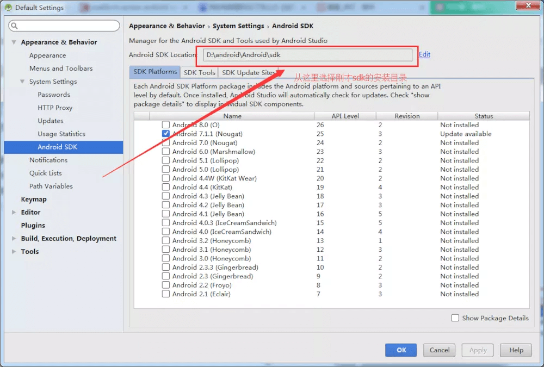544x367 pixels.
Task: Open Menus and Toolbars settings
Action: (61, 69)
